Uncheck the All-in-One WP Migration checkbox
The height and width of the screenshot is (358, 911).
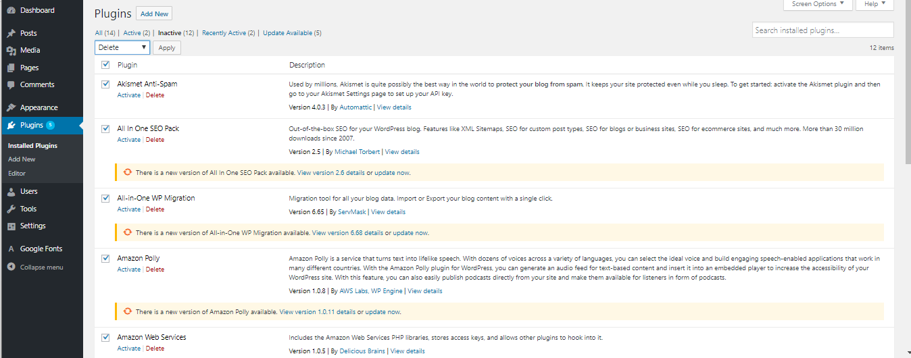coord(105,198)
